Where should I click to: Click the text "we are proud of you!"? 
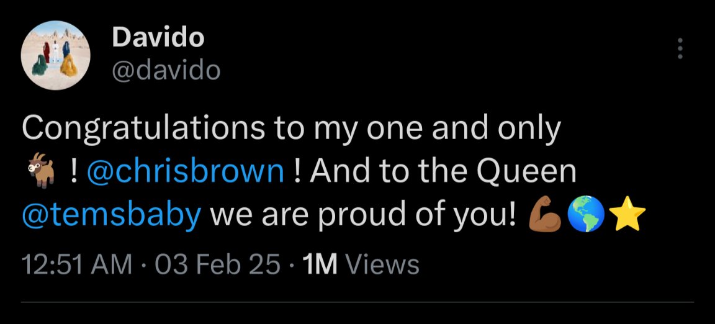364,215
